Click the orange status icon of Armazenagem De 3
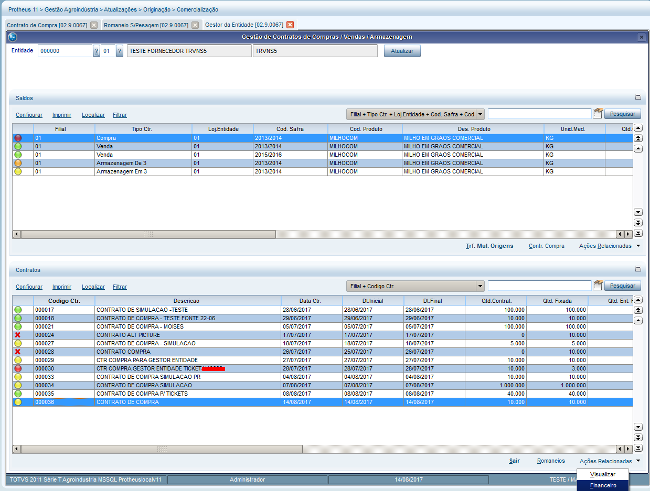Viewport: 650px width, 491px height. 18,163
